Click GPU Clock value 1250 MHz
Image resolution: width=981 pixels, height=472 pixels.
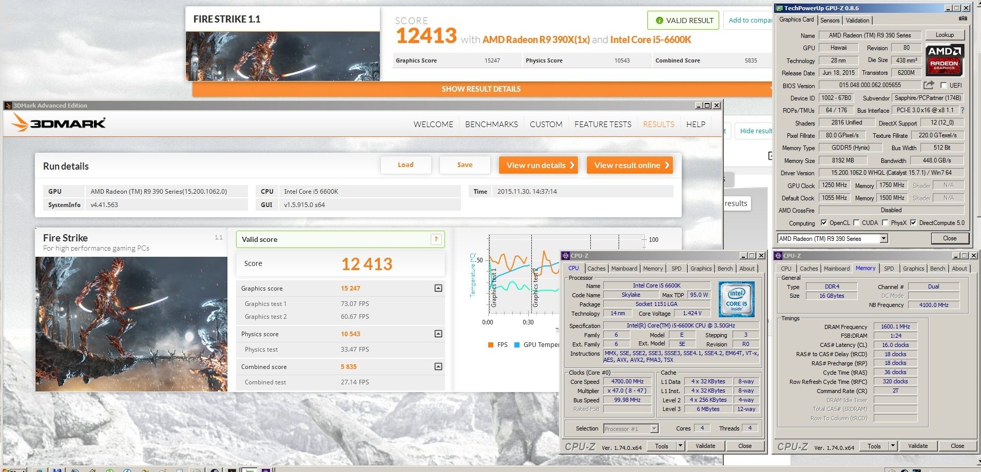tap(834, 185)
